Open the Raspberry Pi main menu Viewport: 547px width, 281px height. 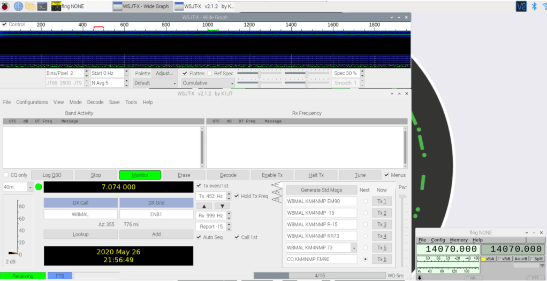pos(5,6)
